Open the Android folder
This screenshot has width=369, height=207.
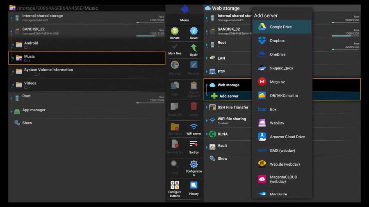(x=87, y=45)
